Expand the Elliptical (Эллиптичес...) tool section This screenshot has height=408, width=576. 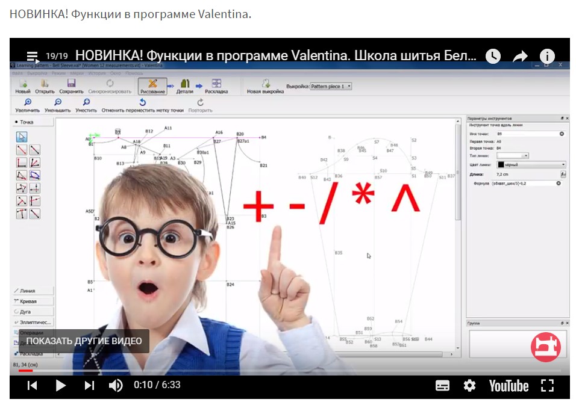point(33,322)
